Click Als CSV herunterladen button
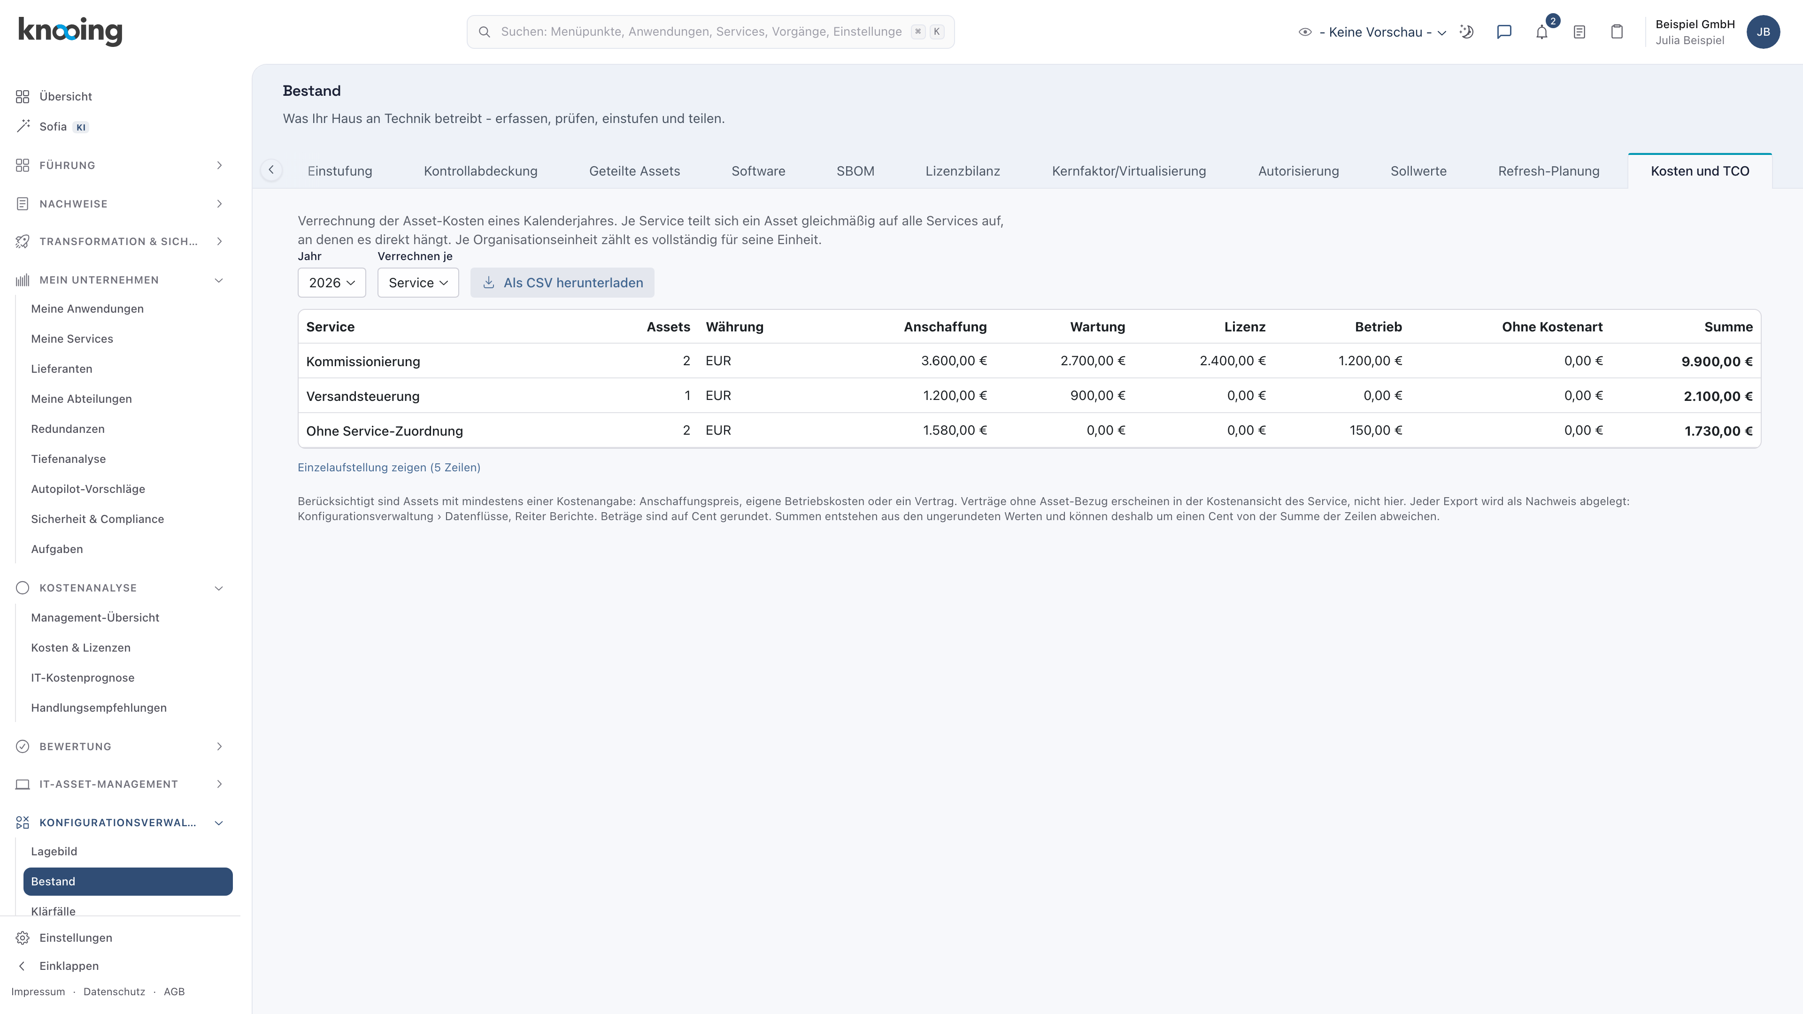This screenshot has height=1014, width=1803. [562, 283]
